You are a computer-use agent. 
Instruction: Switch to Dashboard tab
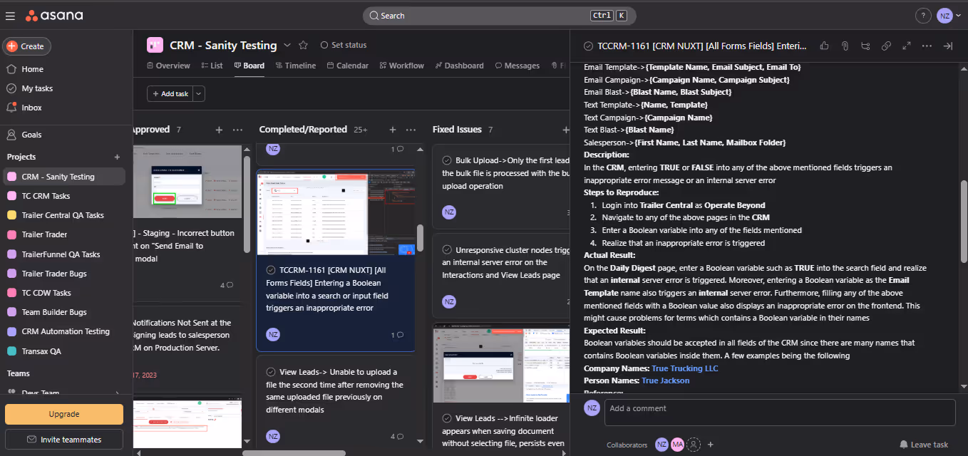coord(459,66)
